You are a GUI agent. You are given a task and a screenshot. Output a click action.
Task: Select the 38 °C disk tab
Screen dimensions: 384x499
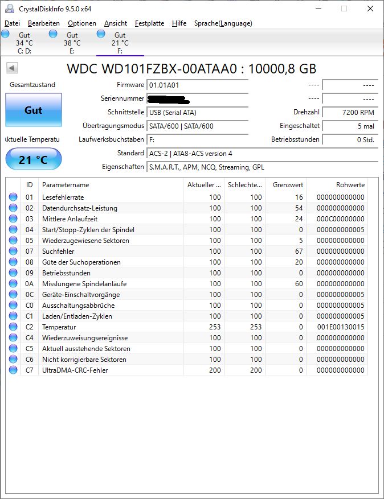click(72, 43)
